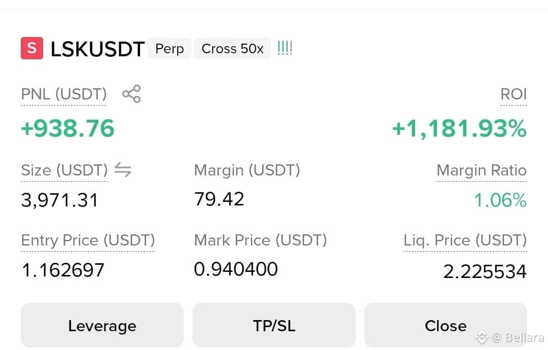Image resolution: width=548 pixels, height=350 pixels.
Task: Share the PNL via share icon
Action: point(131,94)
